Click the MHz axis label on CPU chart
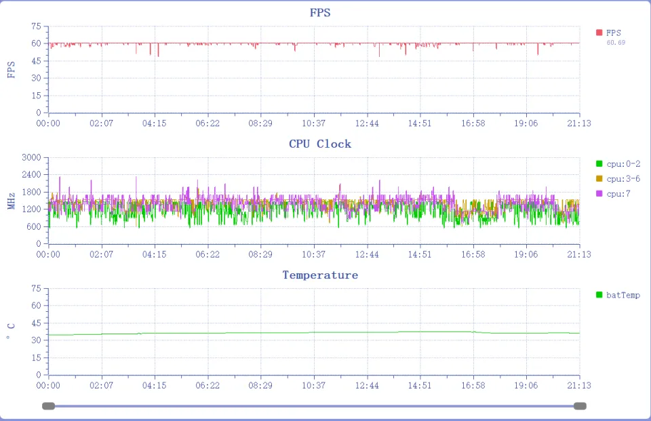This screenshot has height=421, width=651. [12, 200]
